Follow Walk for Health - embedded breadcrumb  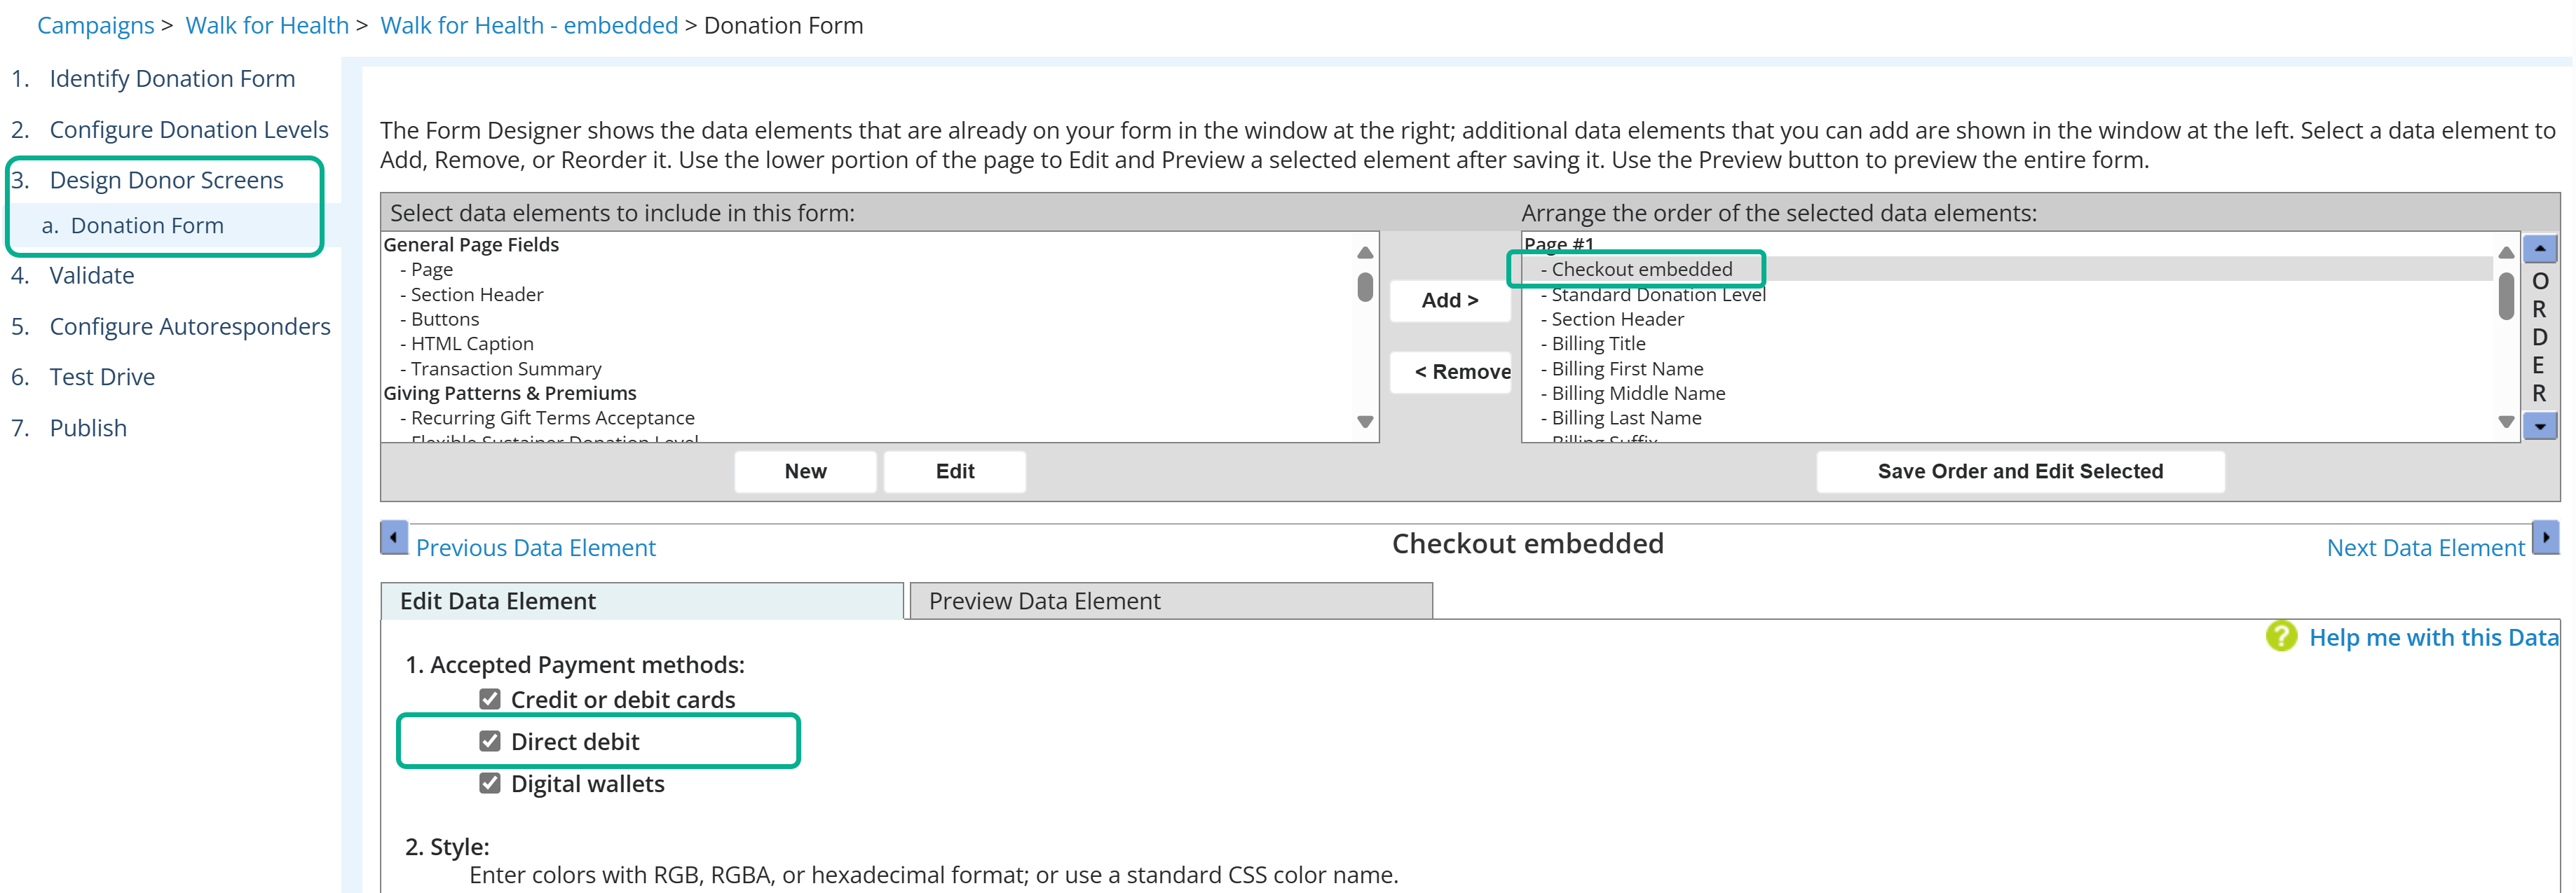529,26
